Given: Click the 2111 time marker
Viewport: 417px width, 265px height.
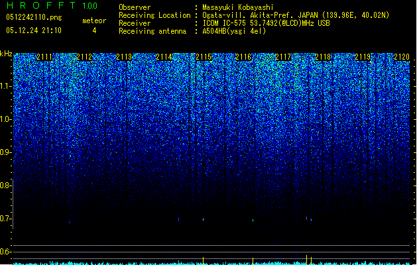Looking at the screenshot, I should (x=44, y=56).
